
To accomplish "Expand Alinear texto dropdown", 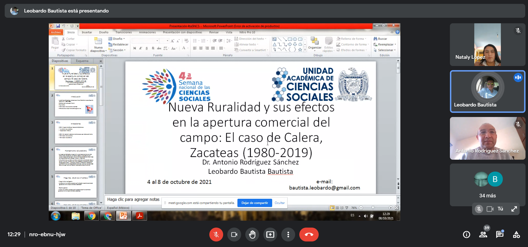I will 246,44.
